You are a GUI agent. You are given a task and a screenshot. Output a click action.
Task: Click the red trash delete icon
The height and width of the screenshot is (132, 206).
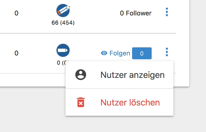click(x=81, y=102)
